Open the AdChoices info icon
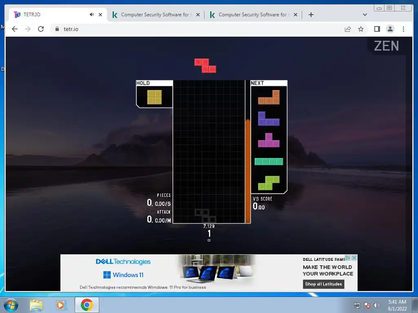 tap(348, 258)
